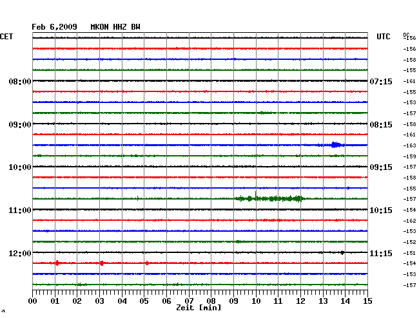Click the black spike near minute 14 on 12:00 trace
Image resolution: width=419 pixels, height=318 pixels.
tap(342, 252)
